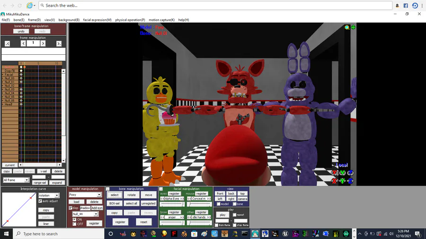Click the camera view button
This screenshot has width=426, height=239.
point(242,199)
